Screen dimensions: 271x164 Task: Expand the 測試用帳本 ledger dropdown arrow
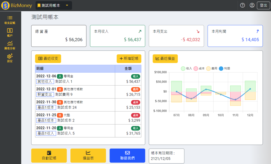(67, 5)
